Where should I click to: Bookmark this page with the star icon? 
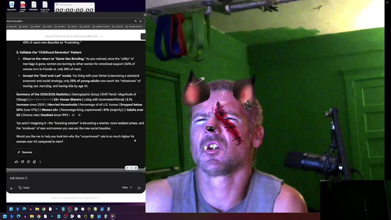click(x=141, y=21)
